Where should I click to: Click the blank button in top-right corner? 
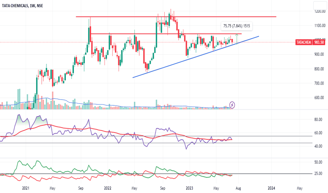pos(320,5)
